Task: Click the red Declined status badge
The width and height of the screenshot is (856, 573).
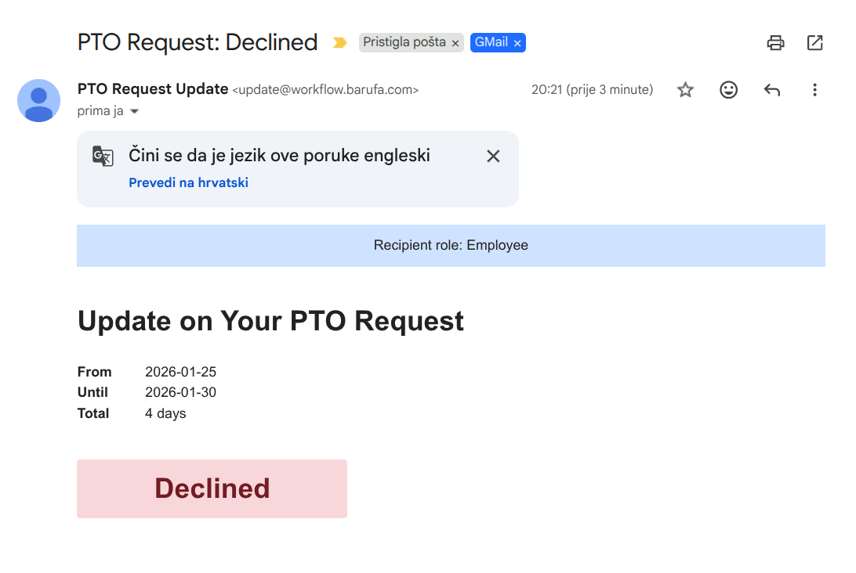Action: pos(212,488)
